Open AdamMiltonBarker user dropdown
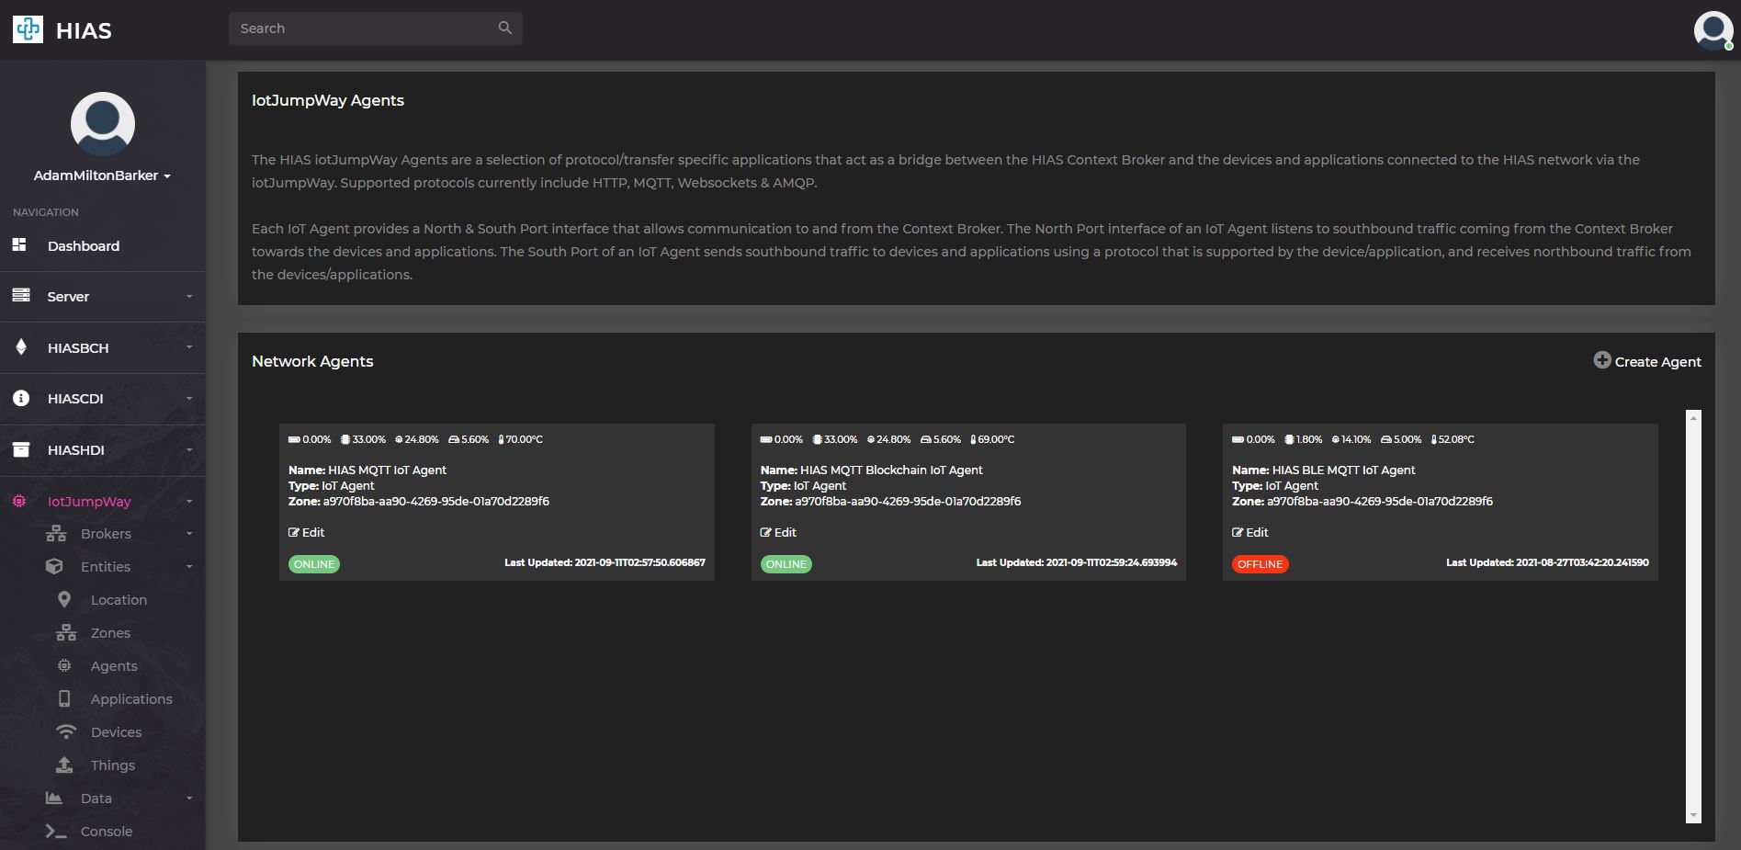The width and height of the screenshot is (1741, 850). [103, 175]
